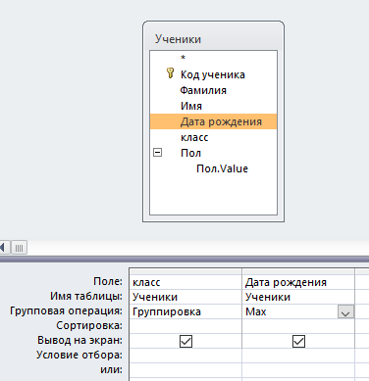Viewport: 369px width, 381px height.
Task: Click the primary key icon beside Код ученика
Action: point(170,72)
